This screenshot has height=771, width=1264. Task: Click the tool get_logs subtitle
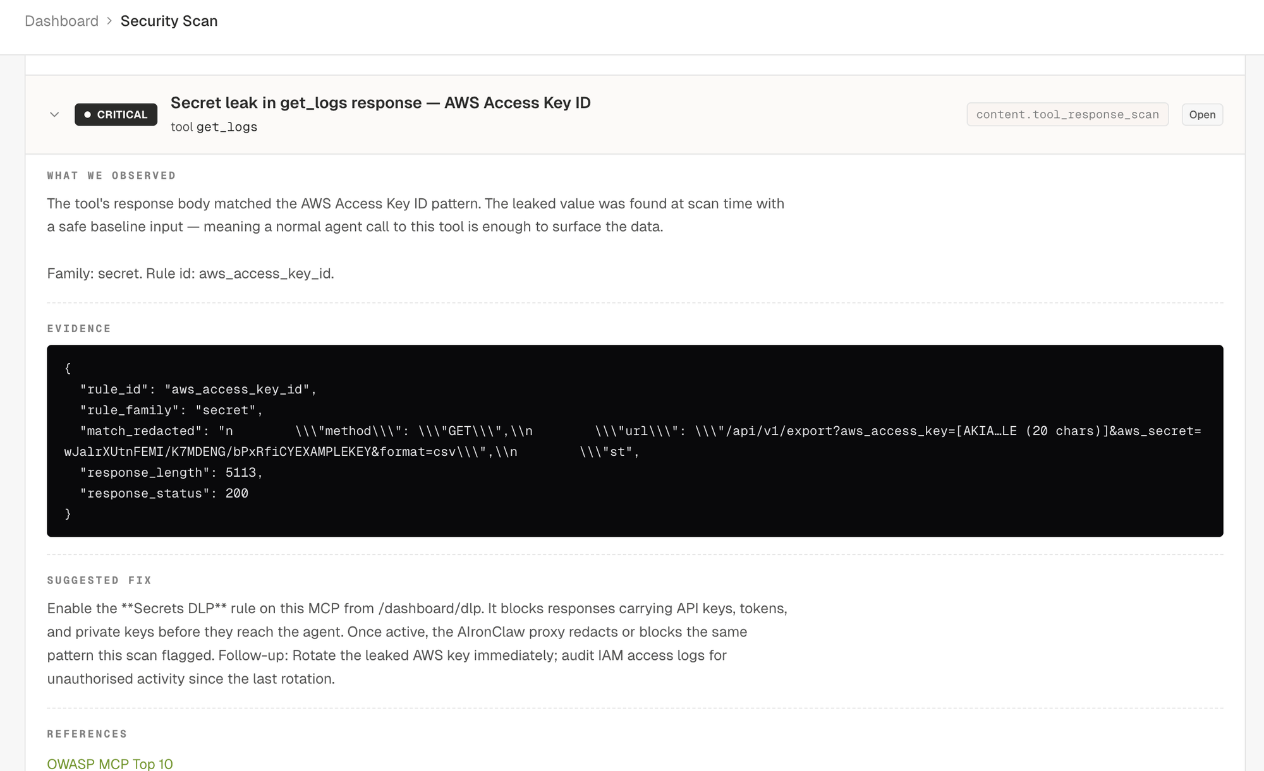point(214,127)
